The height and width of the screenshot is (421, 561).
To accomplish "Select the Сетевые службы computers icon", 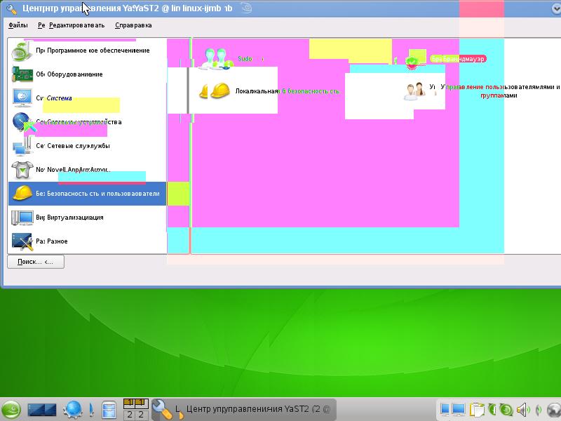I will coord(22,146).
